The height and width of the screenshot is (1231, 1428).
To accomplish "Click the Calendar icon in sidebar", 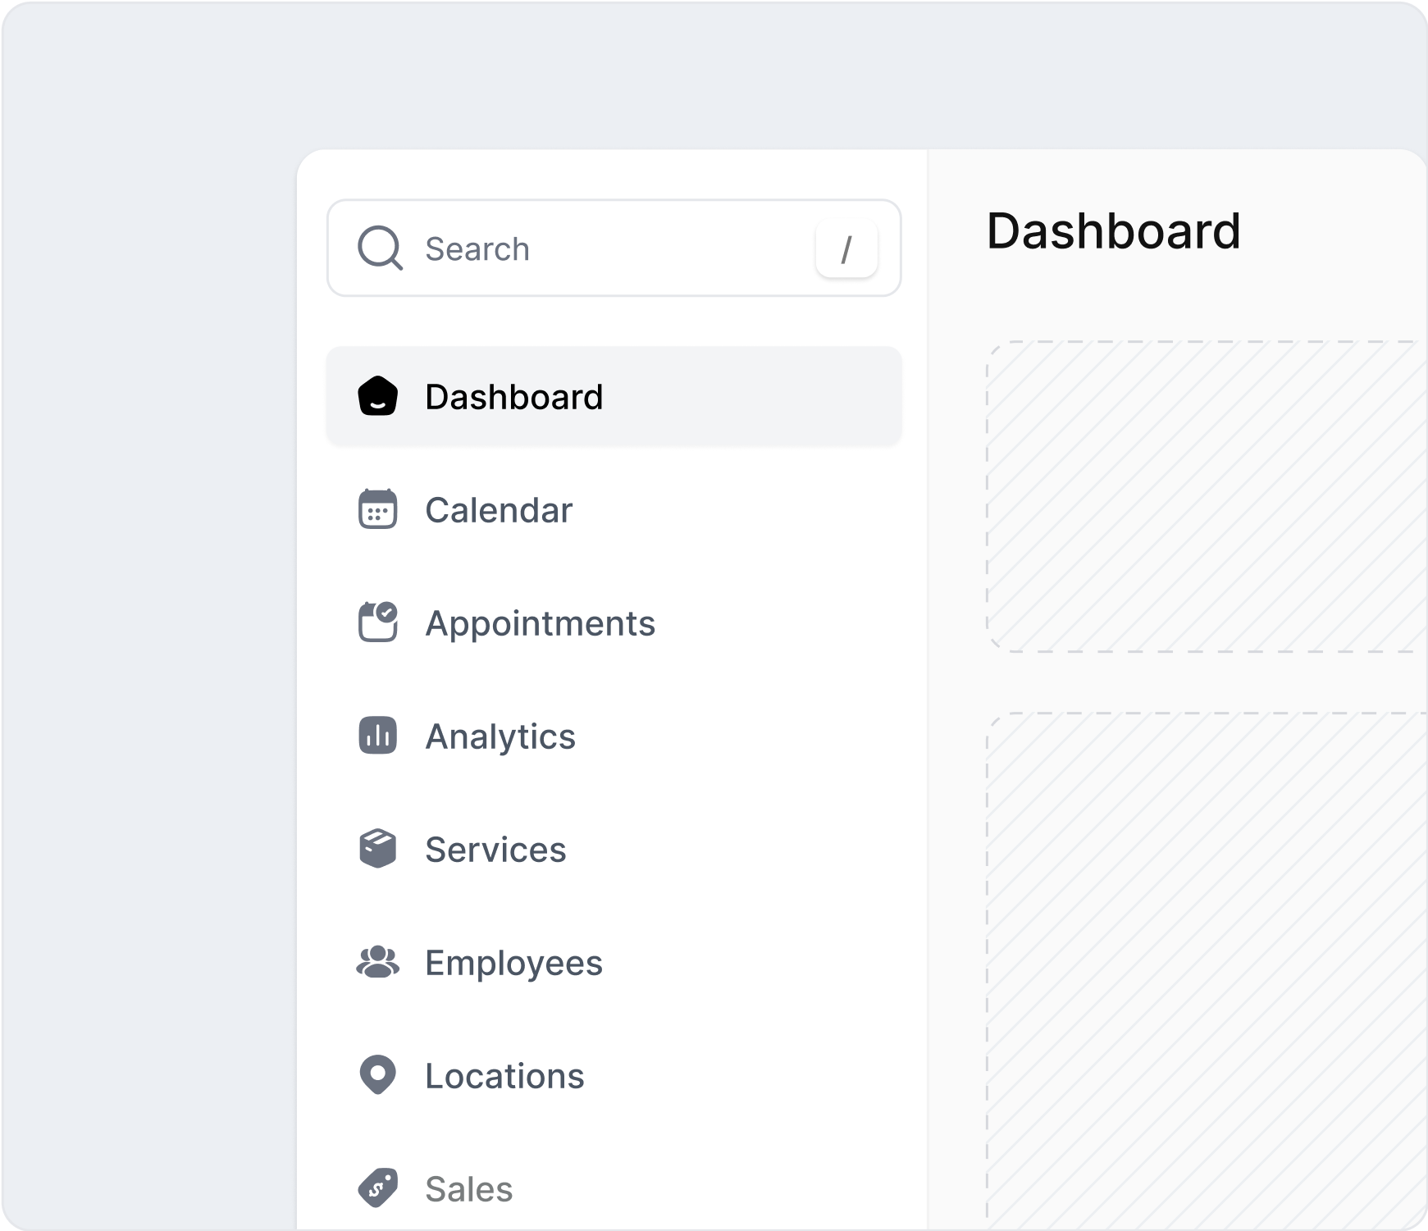I will [x=378, y=509].
